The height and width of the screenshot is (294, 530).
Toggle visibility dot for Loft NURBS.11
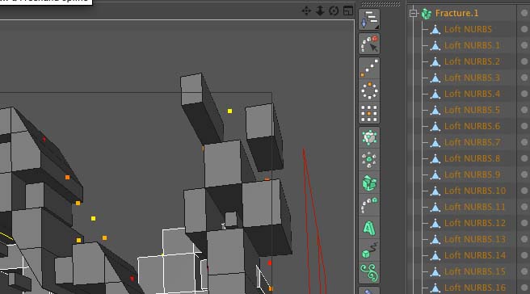pyautogui.click(x=524, y=207)
